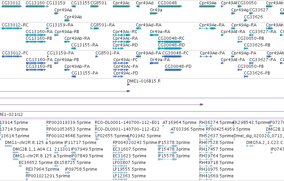Select the Cpr49Ag-PA protein label
Screen dimensions: 284x181
point(244,53)
